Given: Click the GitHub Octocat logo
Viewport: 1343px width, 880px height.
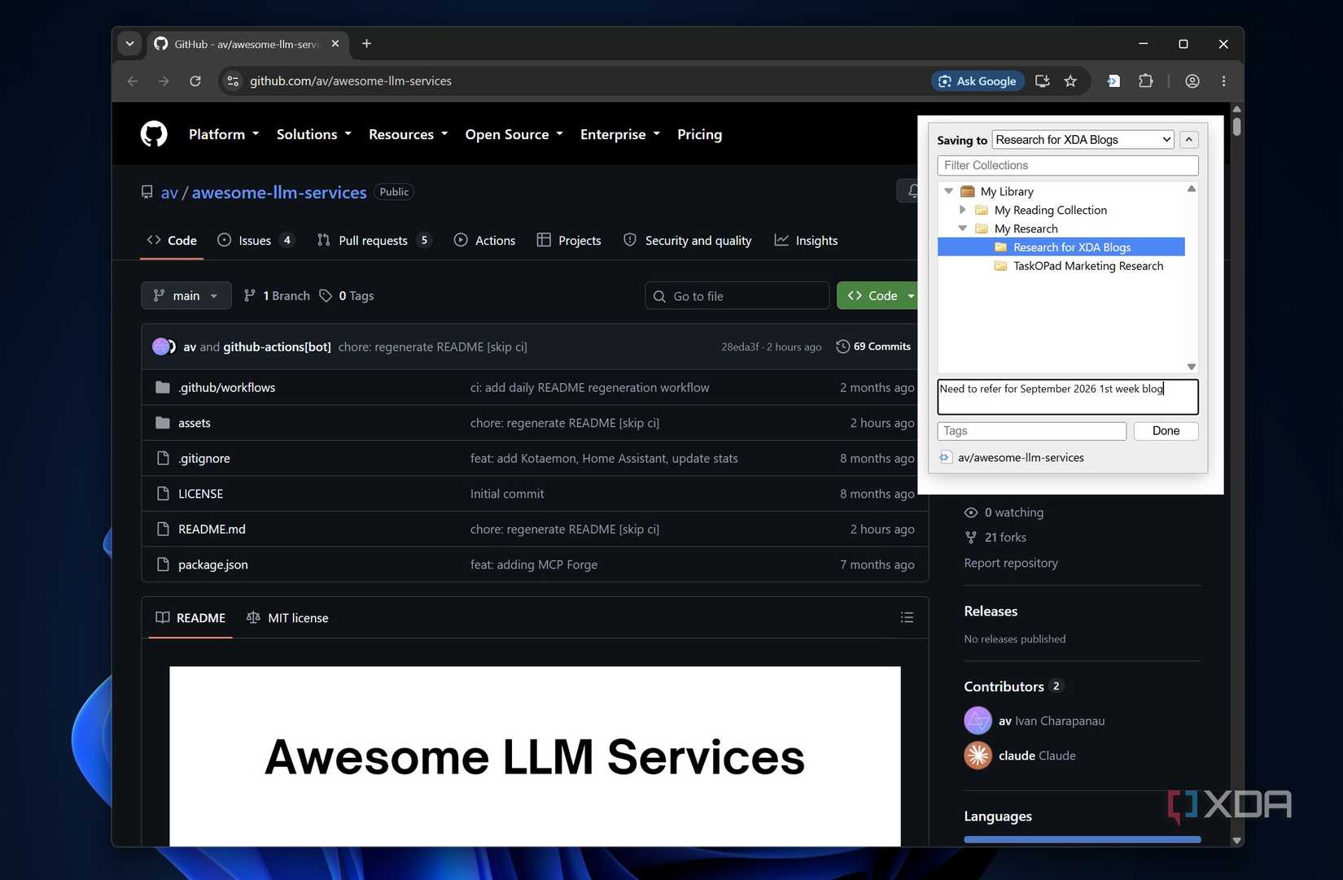Looking at the screenshot, I should (x=154, y=134).
